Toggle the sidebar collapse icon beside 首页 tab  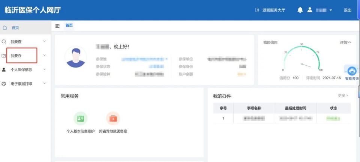[57, 26]
